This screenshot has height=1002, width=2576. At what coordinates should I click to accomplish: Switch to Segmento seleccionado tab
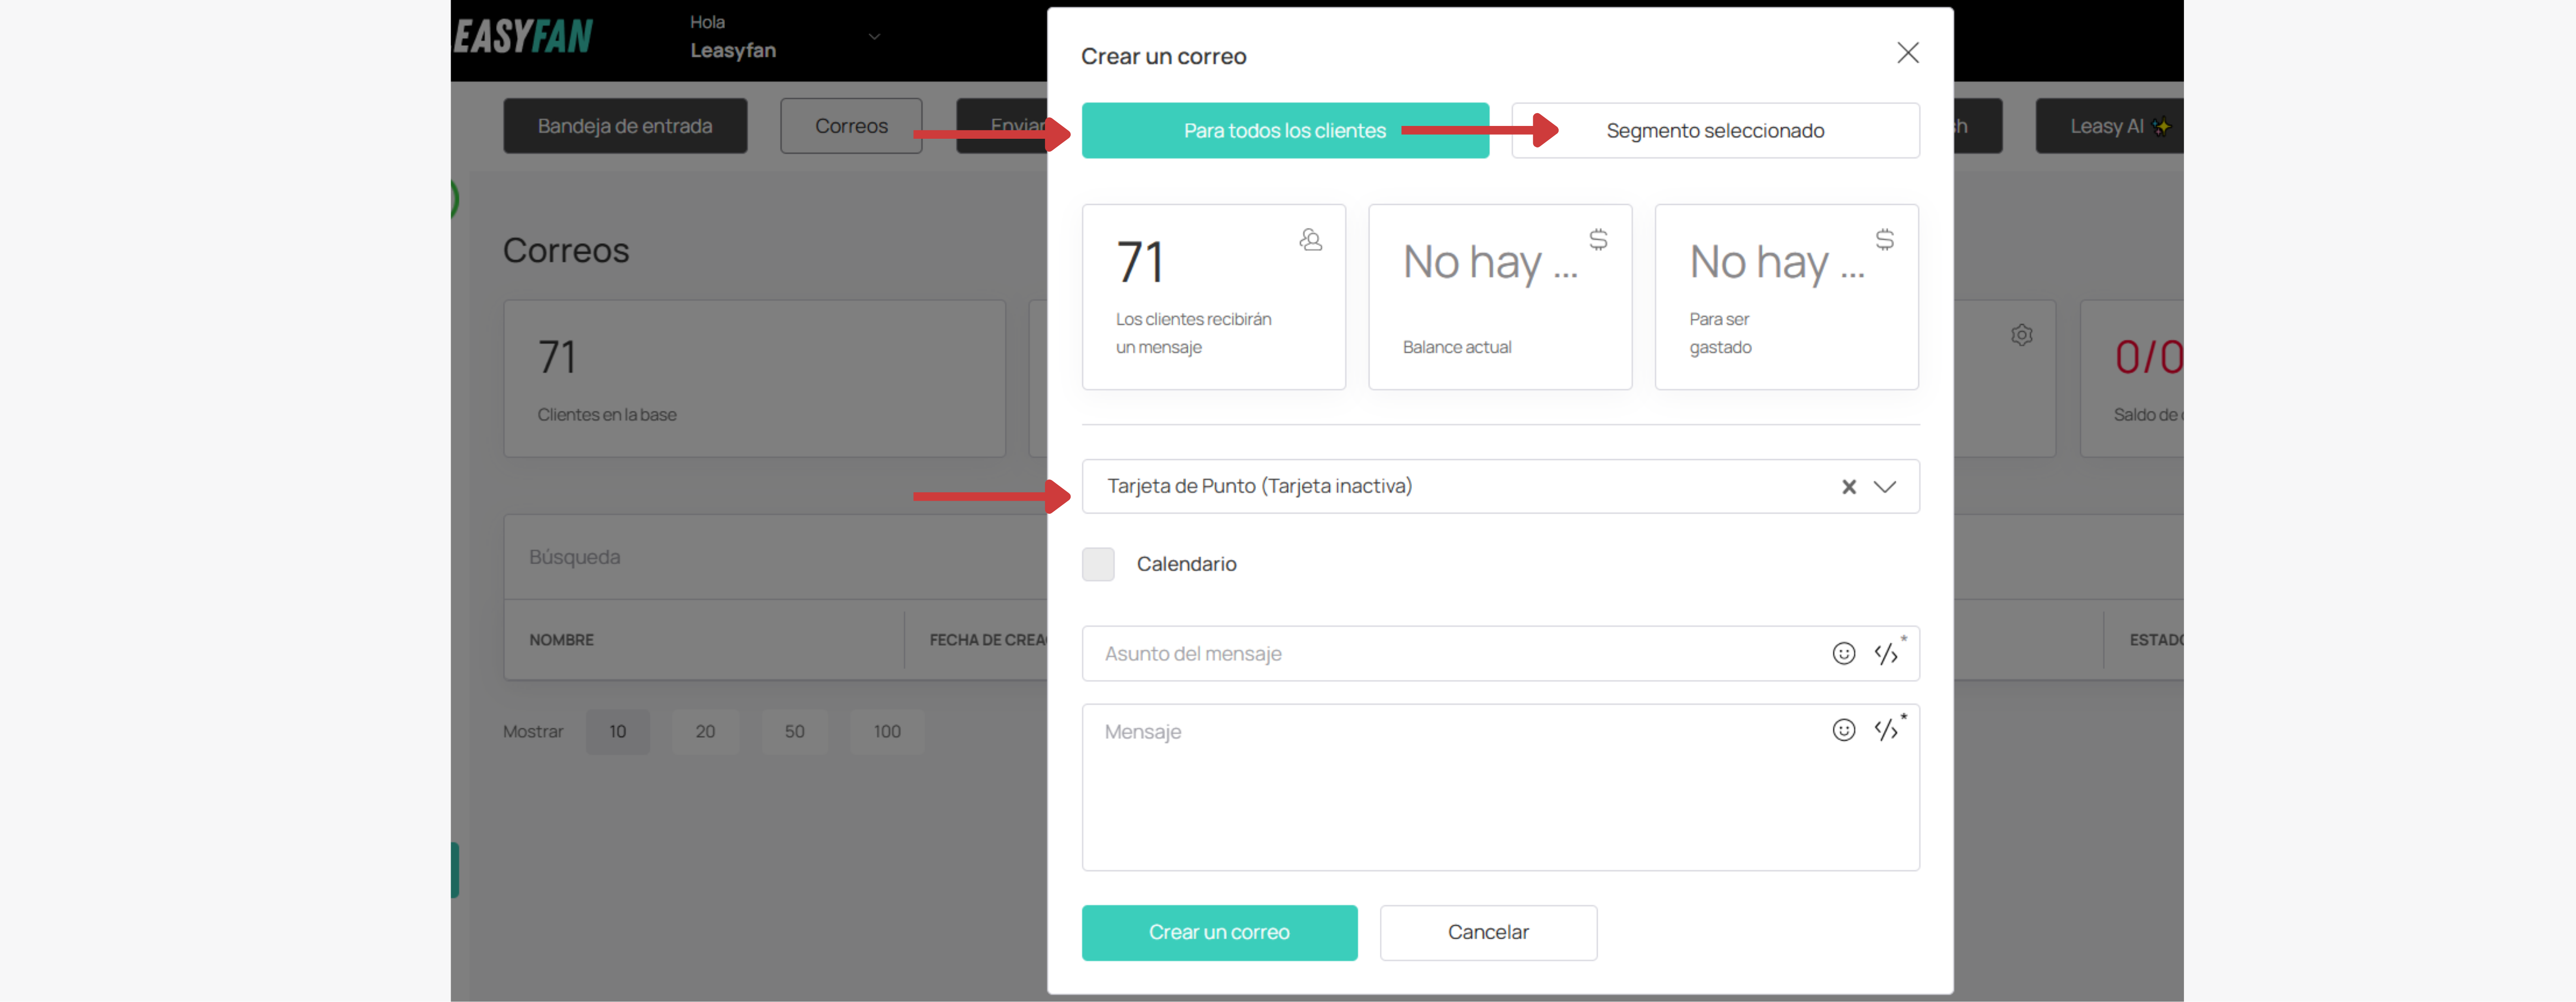tap(1715, 131)
